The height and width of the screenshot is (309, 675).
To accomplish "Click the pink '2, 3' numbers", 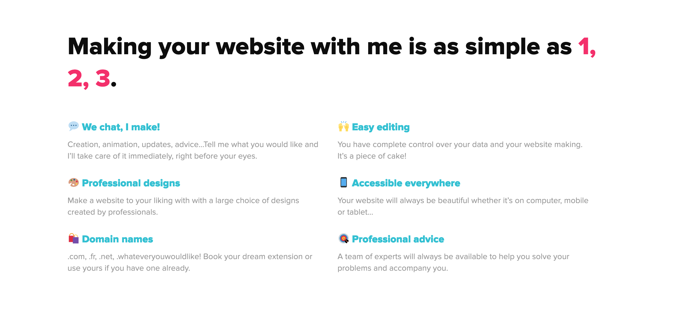I will tap(89, 78).
